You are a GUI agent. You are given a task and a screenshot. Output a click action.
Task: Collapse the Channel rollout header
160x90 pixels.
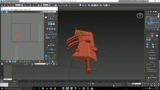152,62
